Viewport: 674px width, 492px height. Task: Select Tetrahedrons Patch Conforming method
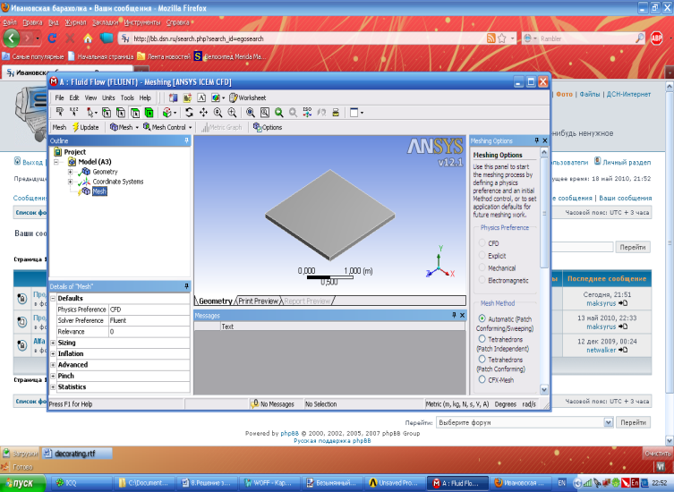coord(482,359)
